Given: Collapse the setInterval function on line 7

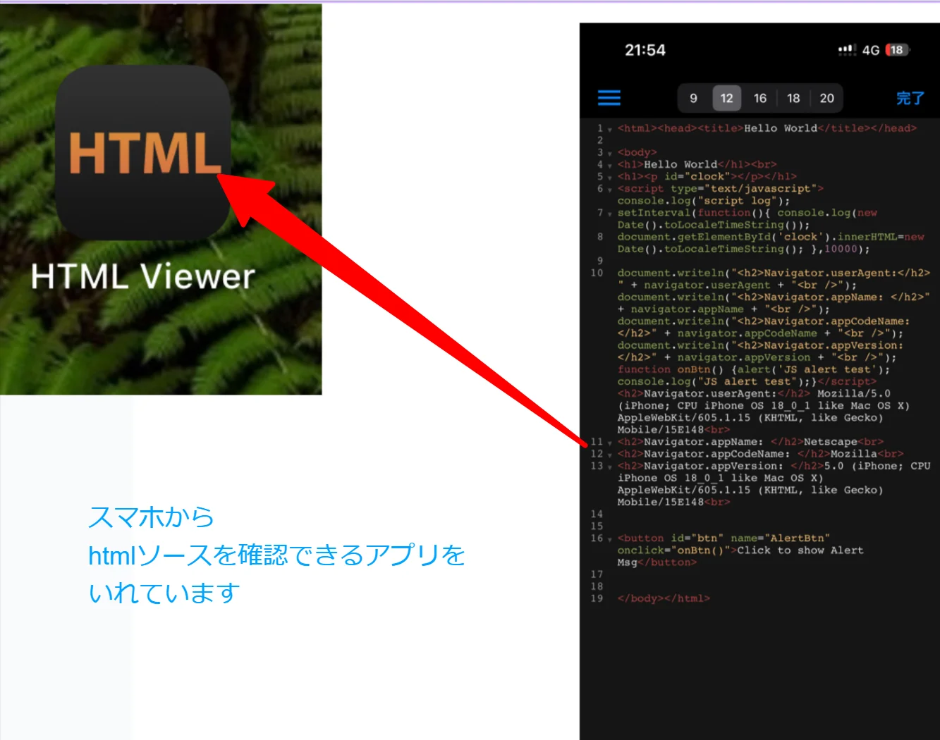Looking at the screenshot, I should [608, 212].
